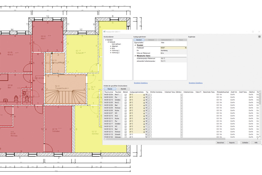This screenshot has height=175, width=262.
Task: Toggle Beheizt checkbox for Kind 1 room
Action: coord(126,95)
